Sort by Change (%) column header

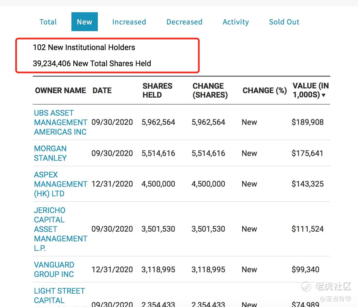[265, 90]
